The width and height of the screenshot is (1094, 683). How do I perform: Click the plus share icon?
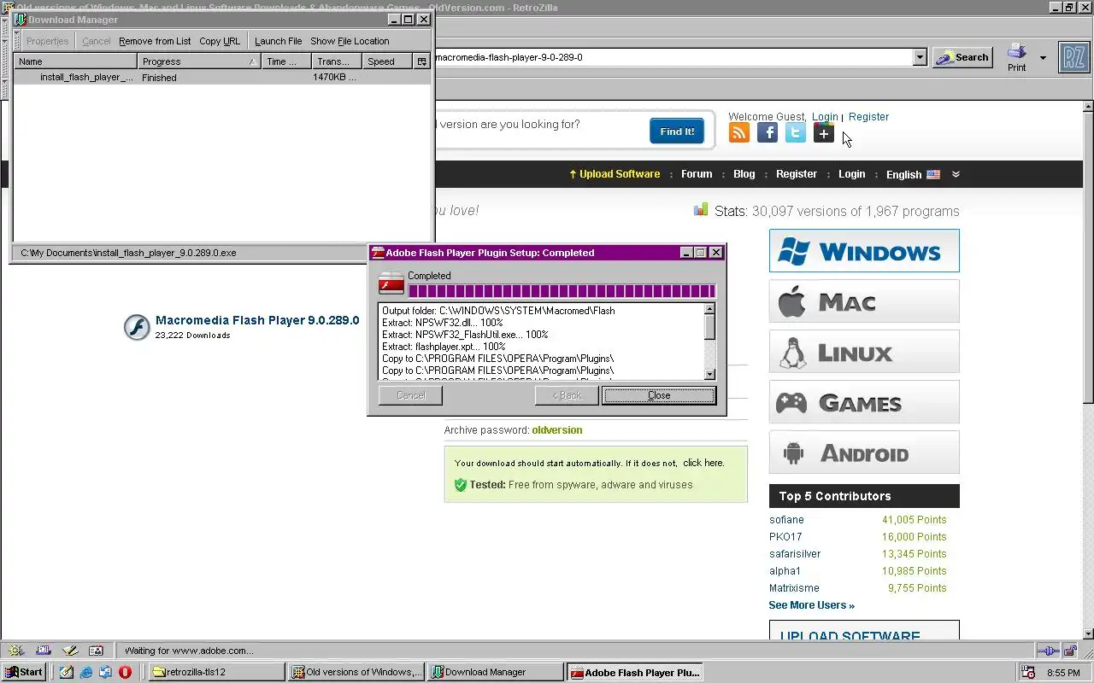tap(824, 132)
